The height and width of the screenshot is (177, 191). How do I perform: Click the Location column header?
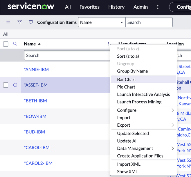pos(175,44)
